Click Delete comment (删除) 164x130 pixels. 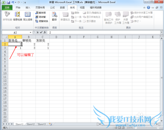tap(75, 13)
